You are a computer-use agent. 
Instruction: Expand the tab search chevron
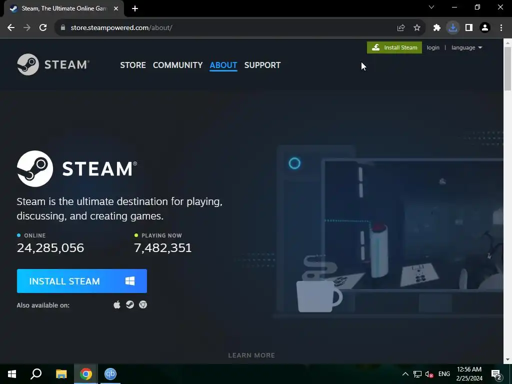431,7
